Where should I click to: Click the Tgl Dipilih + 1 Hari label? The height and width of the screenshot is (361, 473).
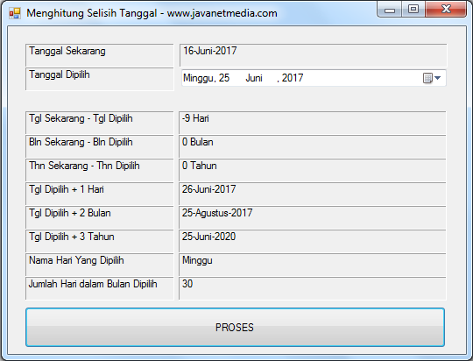100,194
